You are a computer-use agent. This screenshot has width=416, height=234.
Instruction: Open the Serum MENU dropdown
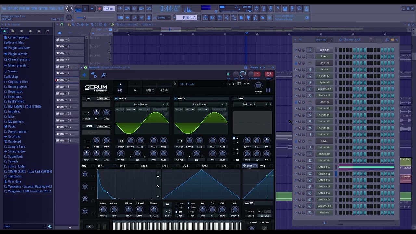tap(247, 84)
